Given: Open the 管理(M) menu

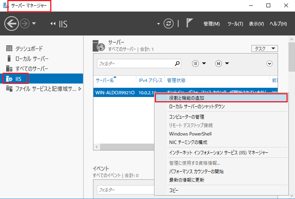Looking at the screenshot, I should [212, 24].
